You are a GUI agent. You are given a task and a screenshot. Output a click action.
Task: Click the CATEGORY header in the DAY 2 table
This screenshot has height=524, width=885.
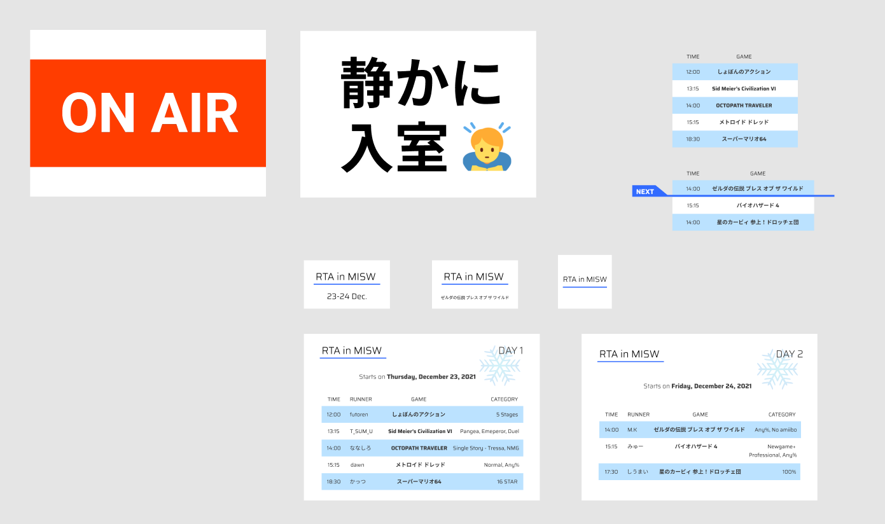pyautogui.click(x=782, y=415)
